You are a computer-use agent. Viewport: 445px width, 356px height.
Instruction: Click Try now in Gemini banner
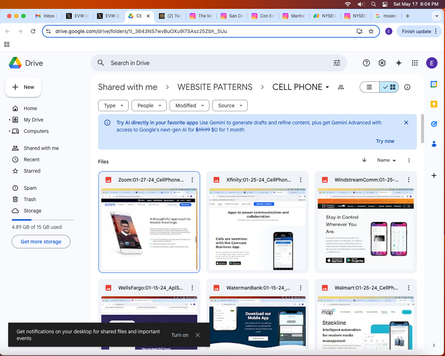[385, 141]
